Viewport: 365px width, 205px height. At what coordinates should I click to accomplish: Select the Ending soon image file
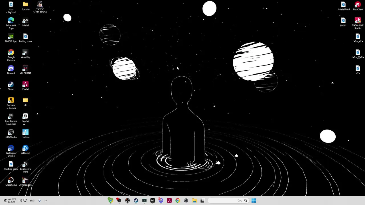(x=25, y=38)
